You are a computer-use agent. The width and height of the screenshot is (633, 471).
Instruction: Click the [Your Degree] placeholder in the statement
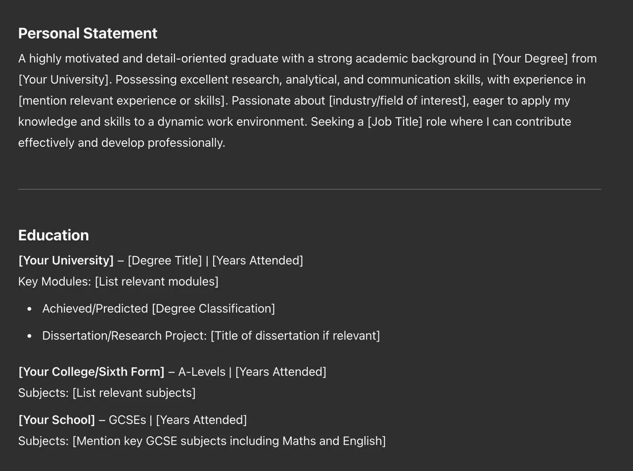pyautogui.click(x=530, y=58)
